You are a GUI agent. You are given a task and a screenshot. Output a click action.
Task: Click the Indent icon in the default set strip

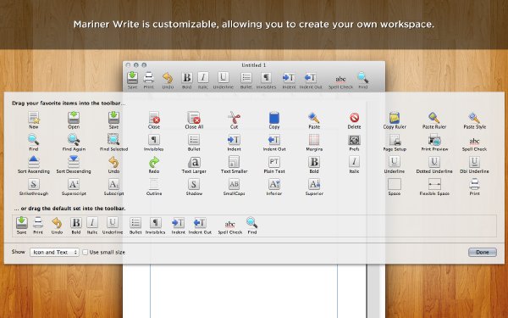[x=178, y=223]
